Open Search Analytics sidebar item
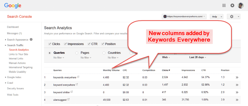This screenshot has width=248, height=106. point(19,50)
